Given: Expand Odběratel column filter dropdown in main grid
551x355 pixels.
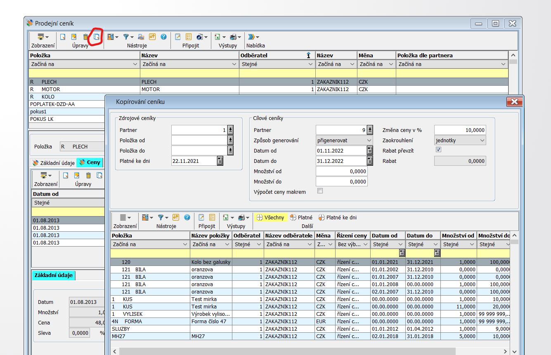Looking at the screenshot, I should tap(310, 64).
